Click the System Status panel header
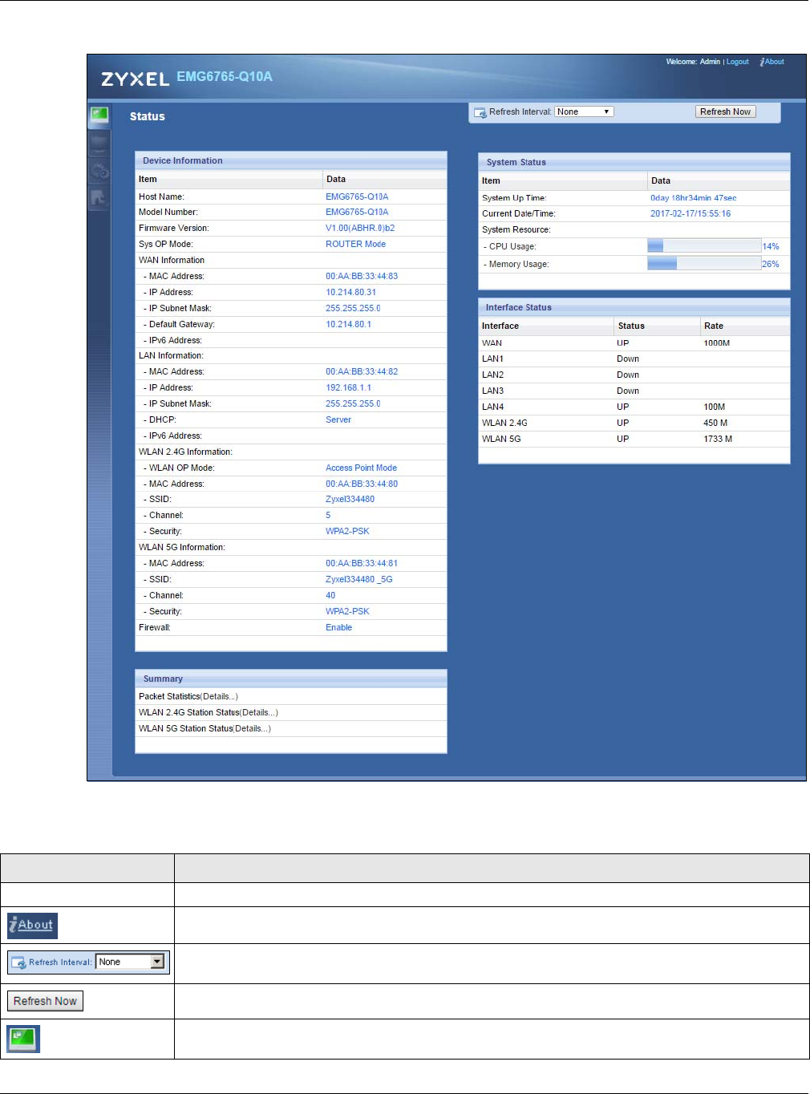 tap(634, 162)
